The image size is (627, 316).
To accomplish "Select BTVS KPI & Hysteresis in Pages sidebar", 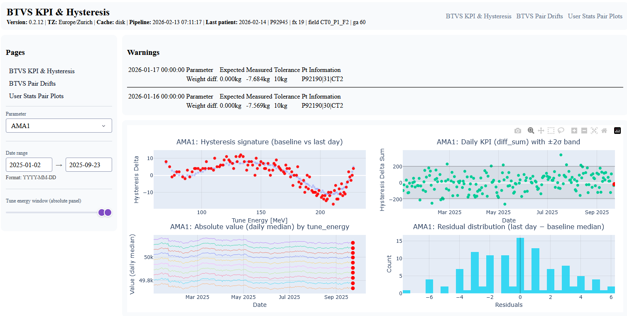I will point(42,71).
